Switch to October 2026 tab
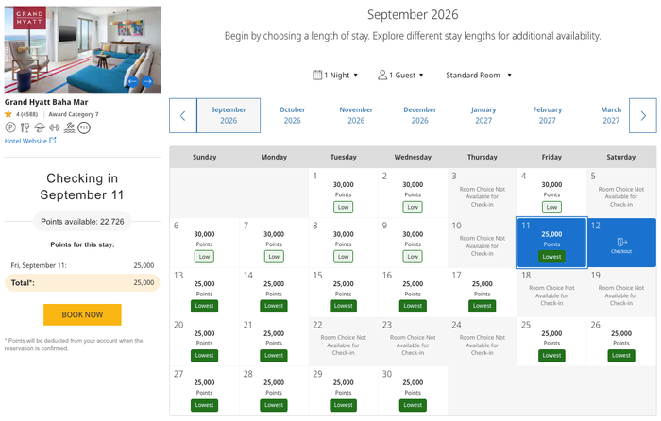 292,115
